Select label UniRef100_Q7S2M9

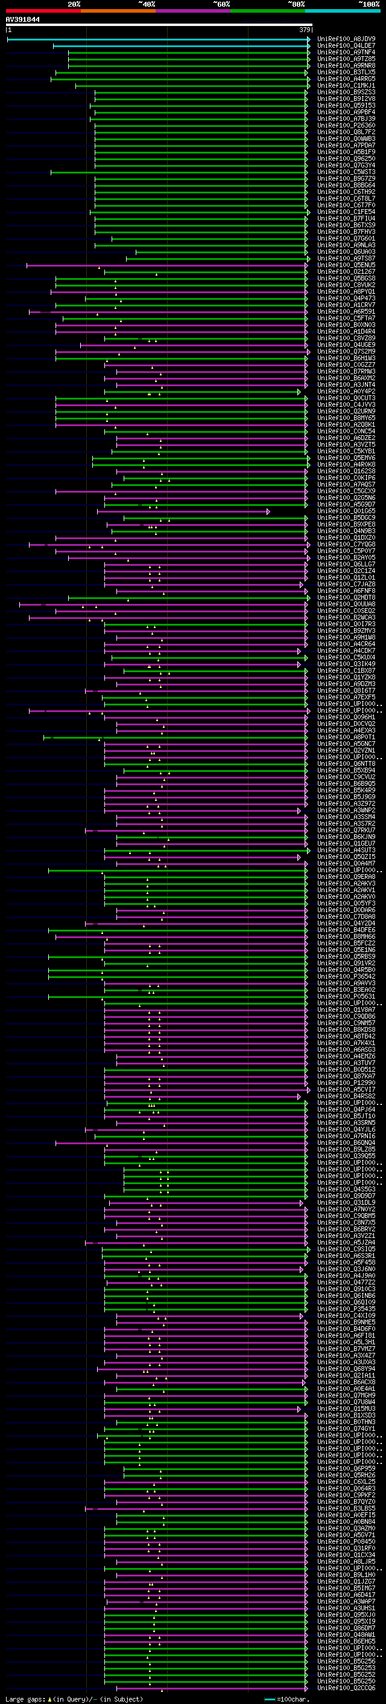346,351
